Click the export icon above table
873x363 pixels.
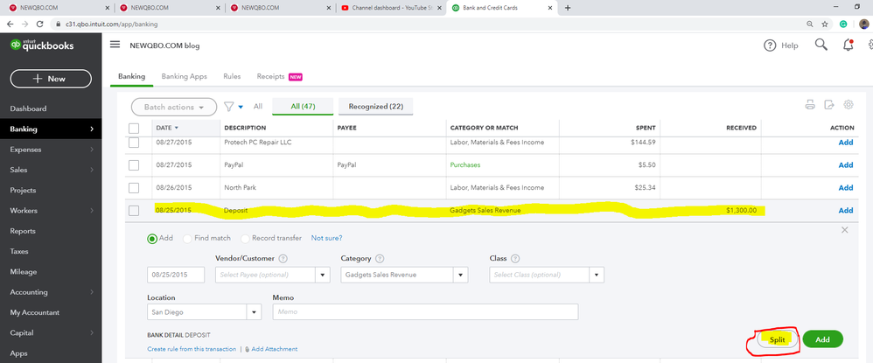click(829, 105)
